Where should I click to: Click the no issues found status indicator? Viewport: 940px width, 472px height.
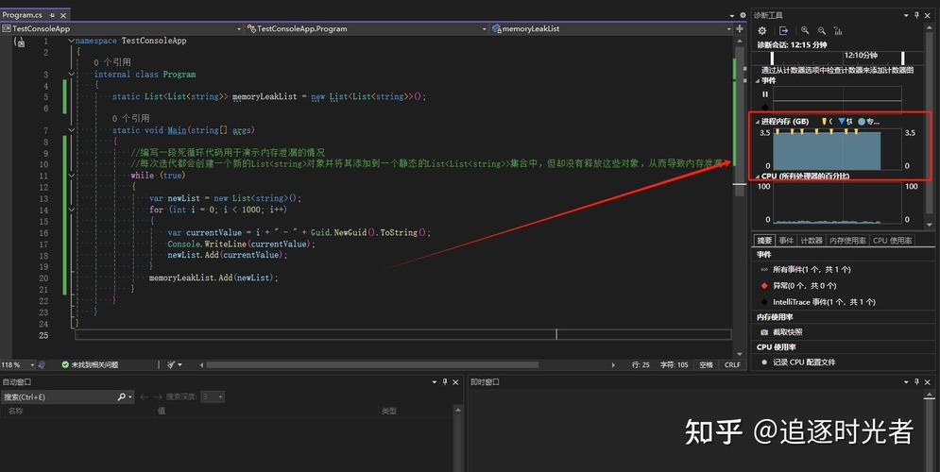pos(90,364)
